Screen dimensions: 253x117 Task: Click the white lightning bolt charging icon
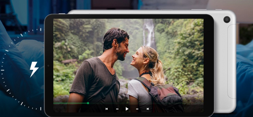click(34, 69)
